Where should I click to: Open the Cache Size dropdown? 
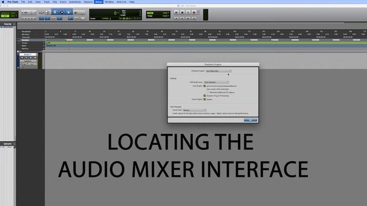[x=194, y=110]
